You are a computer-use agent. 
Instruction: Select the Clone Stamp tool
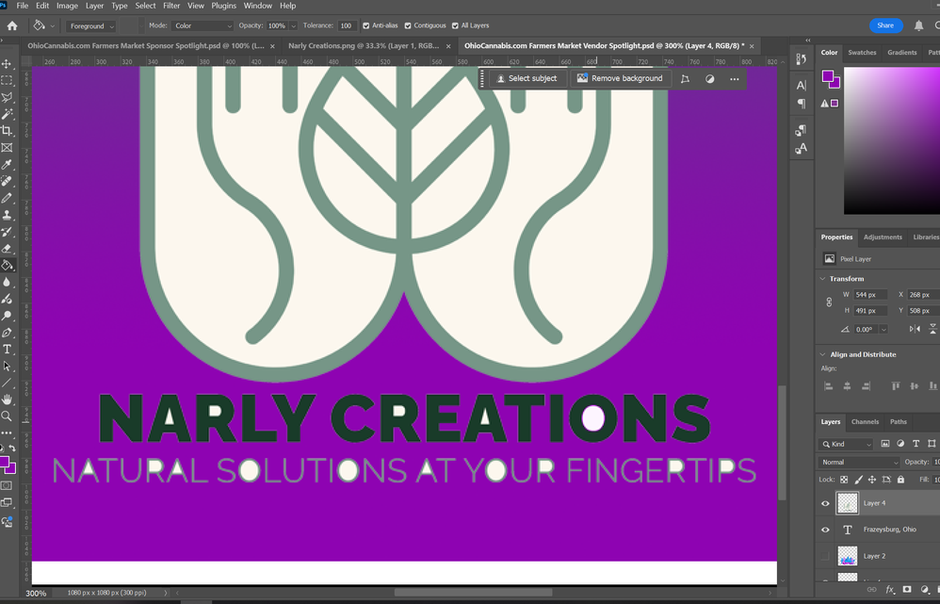pos(8,215)
